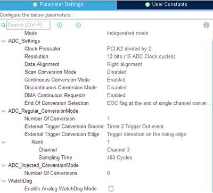Switch to the User Constants tab
The width and height of the screenshot is (213, 193).
[x=165, y=5]
